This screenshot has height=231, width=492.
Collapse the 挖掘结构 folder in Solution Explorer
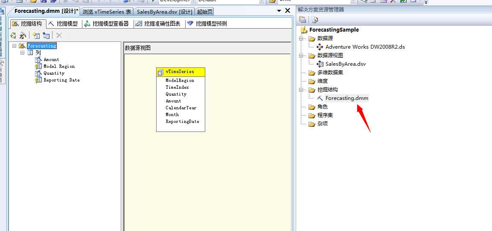tap(302, 90)
